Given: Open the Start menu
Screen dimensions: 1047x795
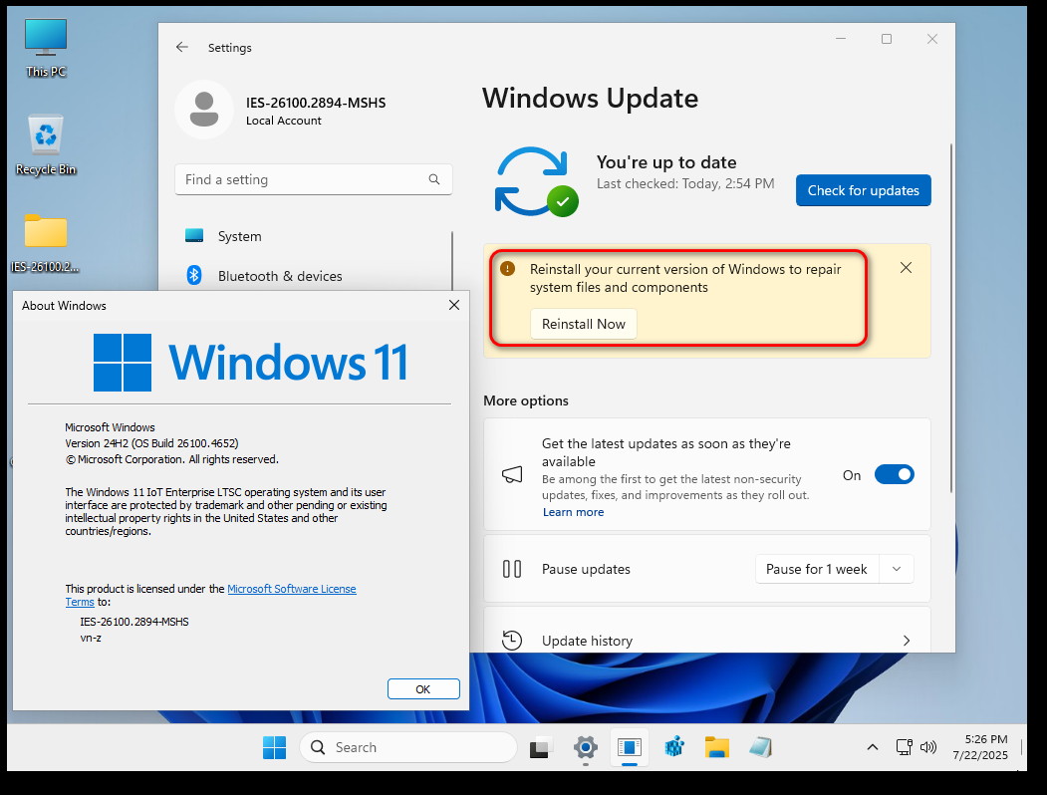Looking at the screenshot, I should pos(274,747).
